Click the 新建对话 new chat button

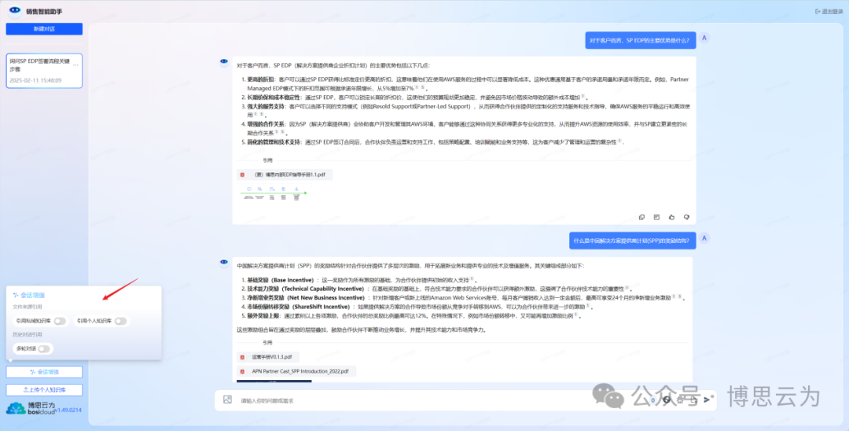(44, 28)
